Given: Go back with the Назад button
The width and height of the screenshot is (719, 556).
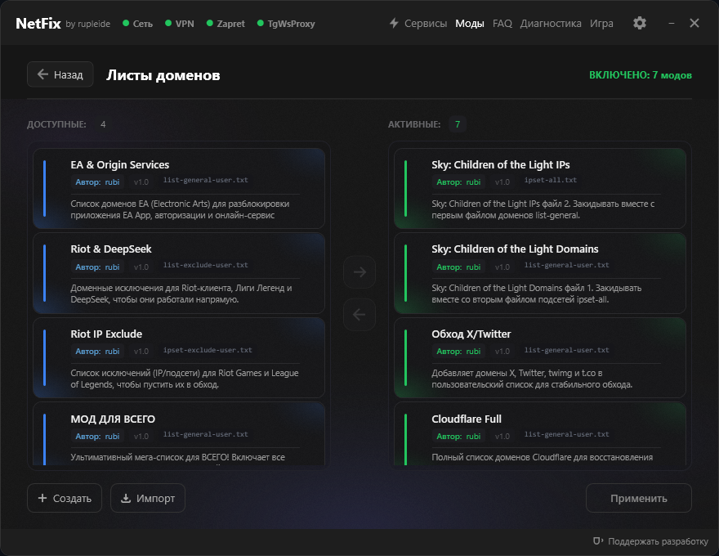Looking at the screenshot, I should [x=60, y=74].
